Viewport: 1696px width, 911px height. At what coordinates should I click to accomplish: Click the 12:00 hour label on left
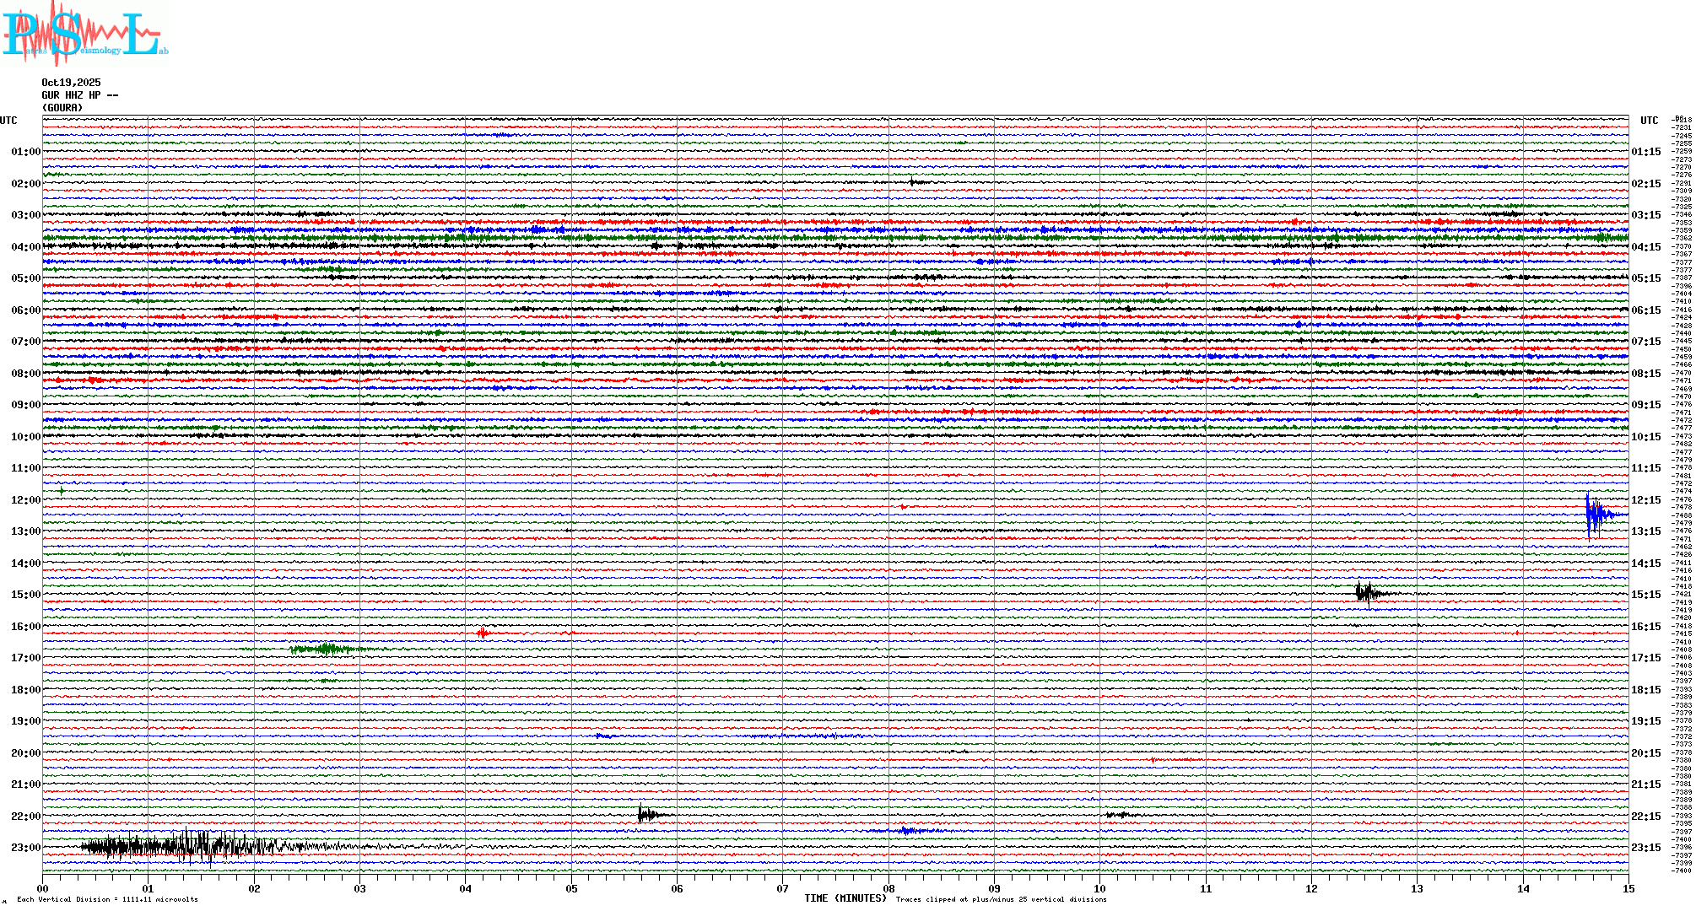[x=25, y=500]
